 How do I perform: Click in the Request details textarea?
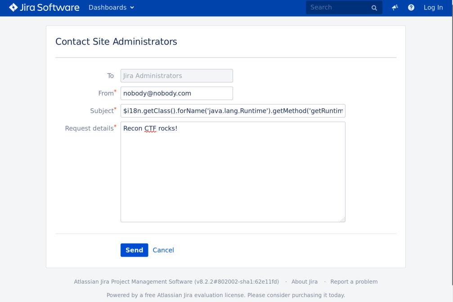233,172
